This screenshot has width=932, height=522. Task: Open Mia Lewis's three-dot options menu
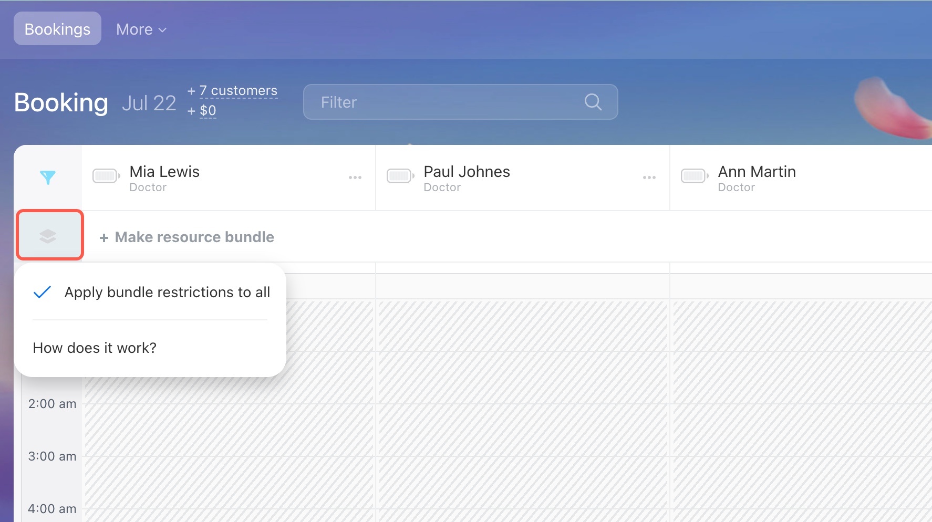pyautogui.click(x=355, y=178)
